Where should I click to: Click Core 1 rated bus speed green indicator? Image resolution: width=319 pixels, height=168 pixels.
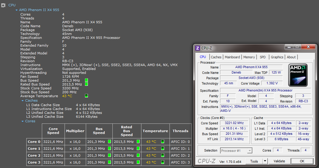138,149
